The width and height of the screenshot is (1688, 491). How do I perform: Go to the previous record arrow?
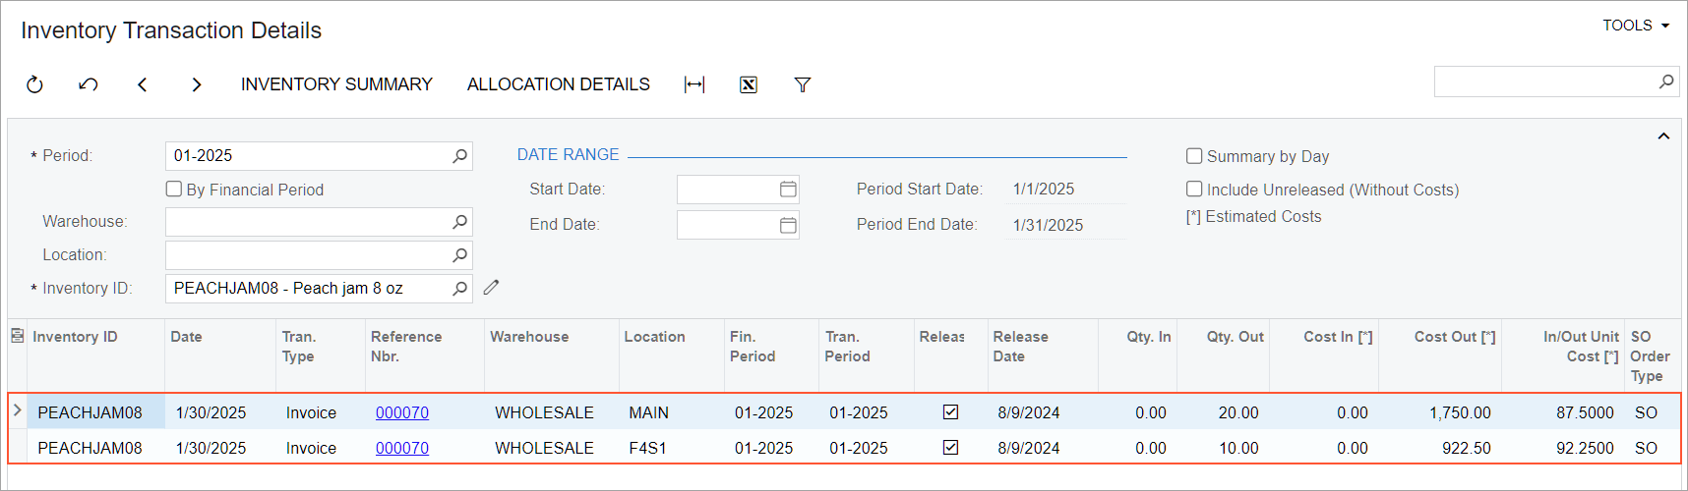point(143,84)
